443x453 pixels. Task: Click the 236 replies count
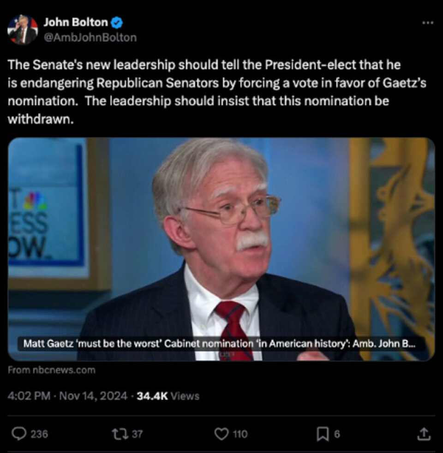tap(39, 434)
